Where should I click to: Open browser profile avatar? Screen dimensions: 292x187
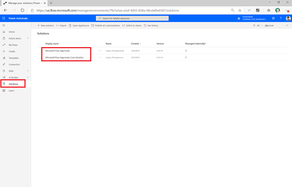click(x=277, y=10)
